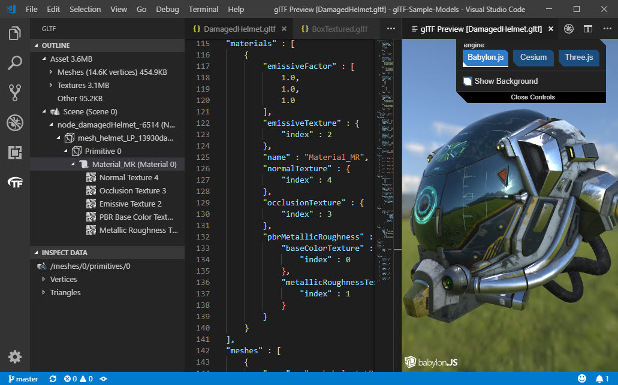Select Normal Texture 4 icon in outline
Viewport: 618px width, 385px height.
(x=91, y=178)
